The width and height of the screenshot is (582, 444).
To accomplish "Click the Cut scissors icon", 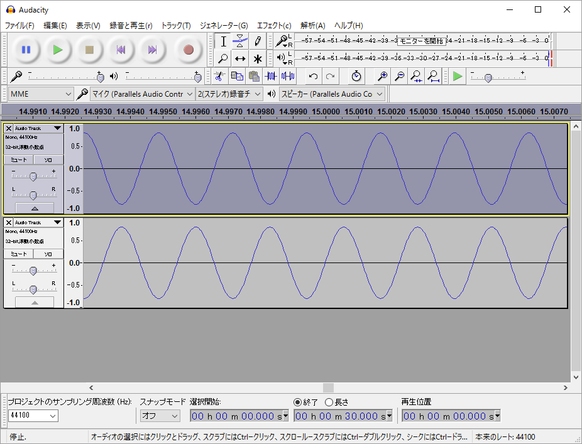I will pos(219,77).
